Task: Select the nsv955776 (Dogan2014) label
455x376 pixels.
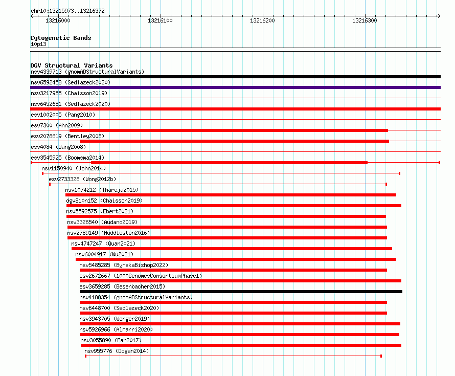Action: point(117,351)
